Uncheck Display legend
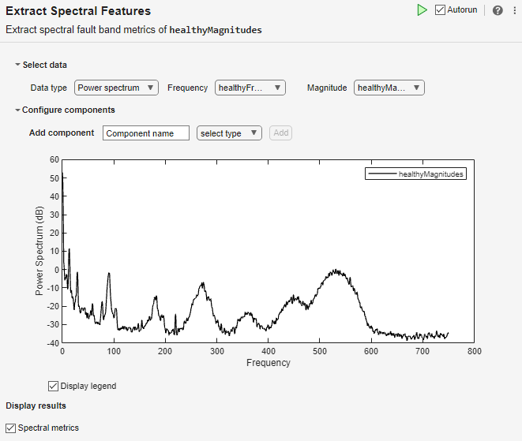522x441 pixels. click(x=54, y=386)
